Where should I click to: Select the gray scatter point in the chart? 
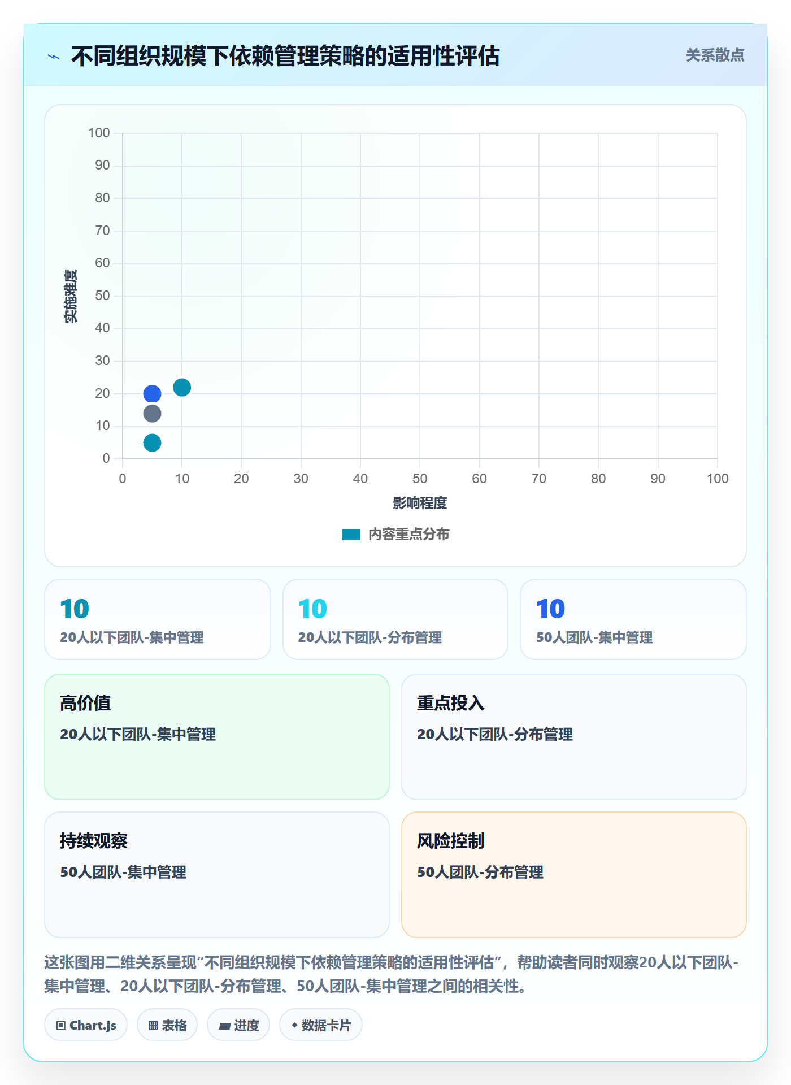pos(152,414)
